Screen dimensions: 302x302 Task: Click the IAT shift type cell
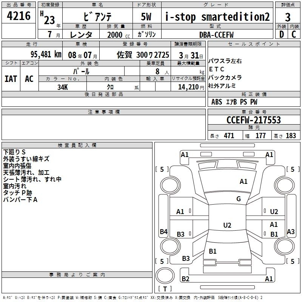point(11,79)
